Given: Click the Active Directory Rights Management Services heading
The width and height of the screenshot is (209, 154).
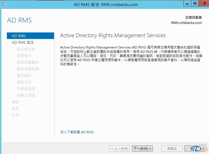Looking at the screenshot, I should pos(113,36).
